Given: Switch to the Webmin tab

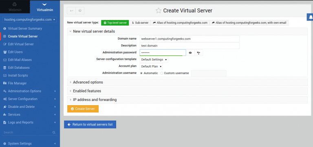Looking at the screenshot, I should (15, 7).
